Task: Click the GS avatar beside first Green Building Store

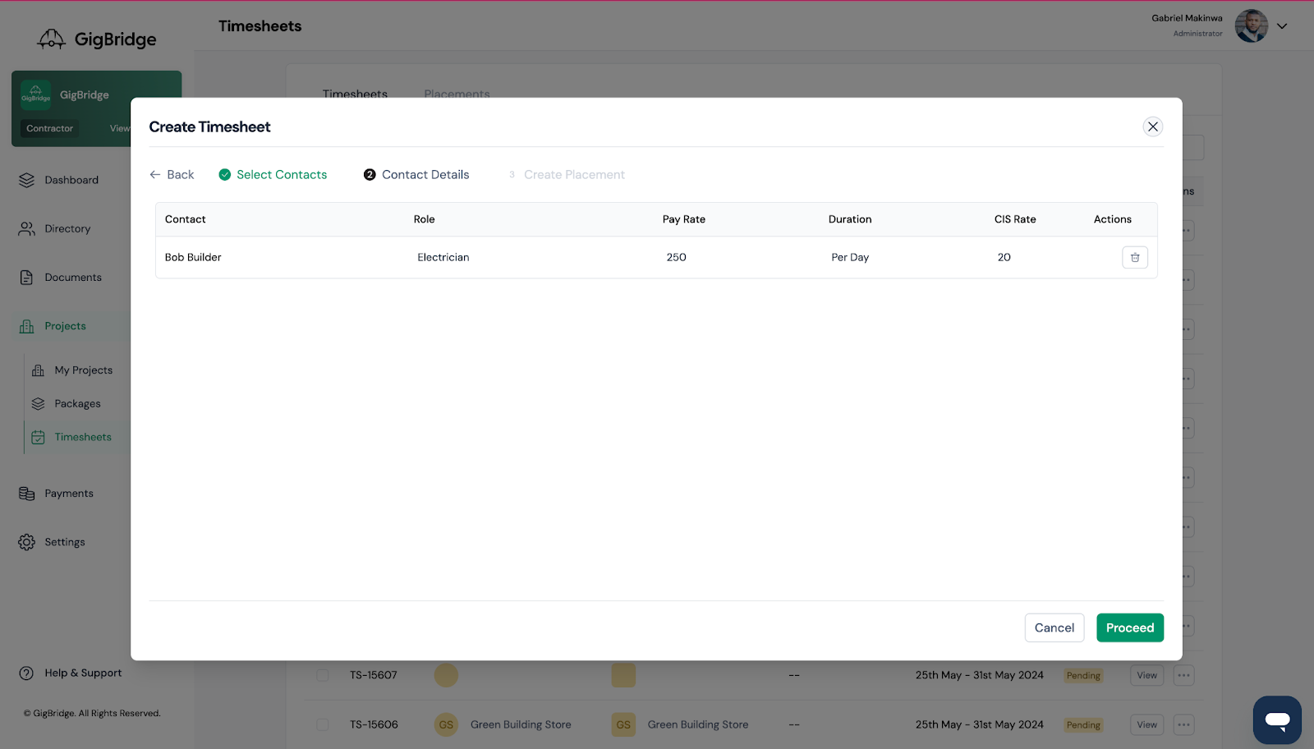Action: tap(446, 724)
